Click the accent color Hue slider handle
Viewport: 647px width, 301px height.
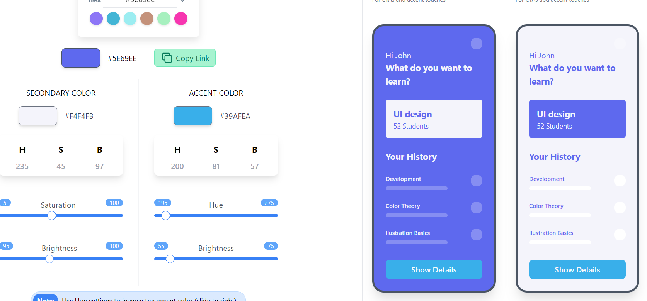165,216
